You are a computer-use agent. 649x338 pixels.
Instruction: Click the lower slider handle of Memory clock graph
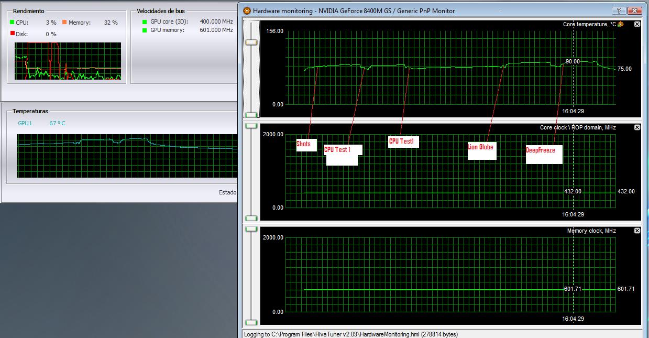tap(252, 322)
